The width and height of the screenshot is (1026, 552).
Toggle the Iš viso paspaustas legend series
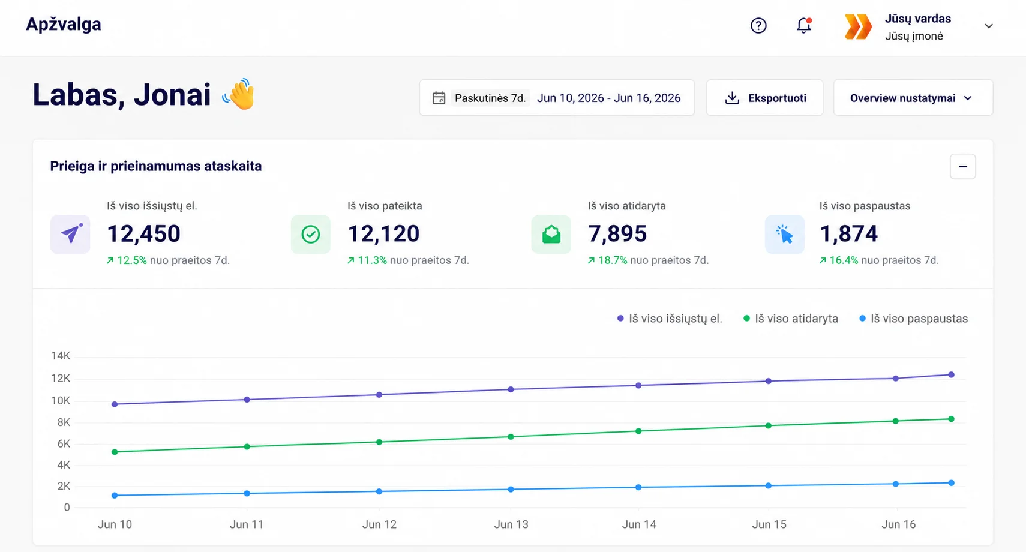913,319
